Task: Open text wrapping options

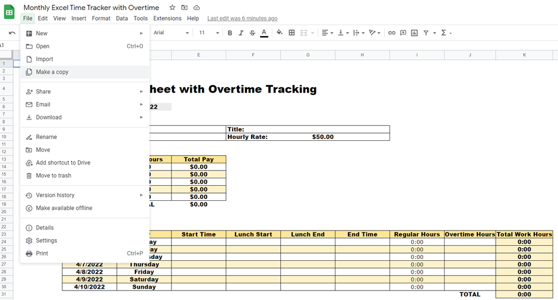Action: tap(359, 33)
